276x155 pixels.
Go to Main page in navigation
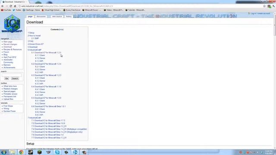click(x=8, y=42)
